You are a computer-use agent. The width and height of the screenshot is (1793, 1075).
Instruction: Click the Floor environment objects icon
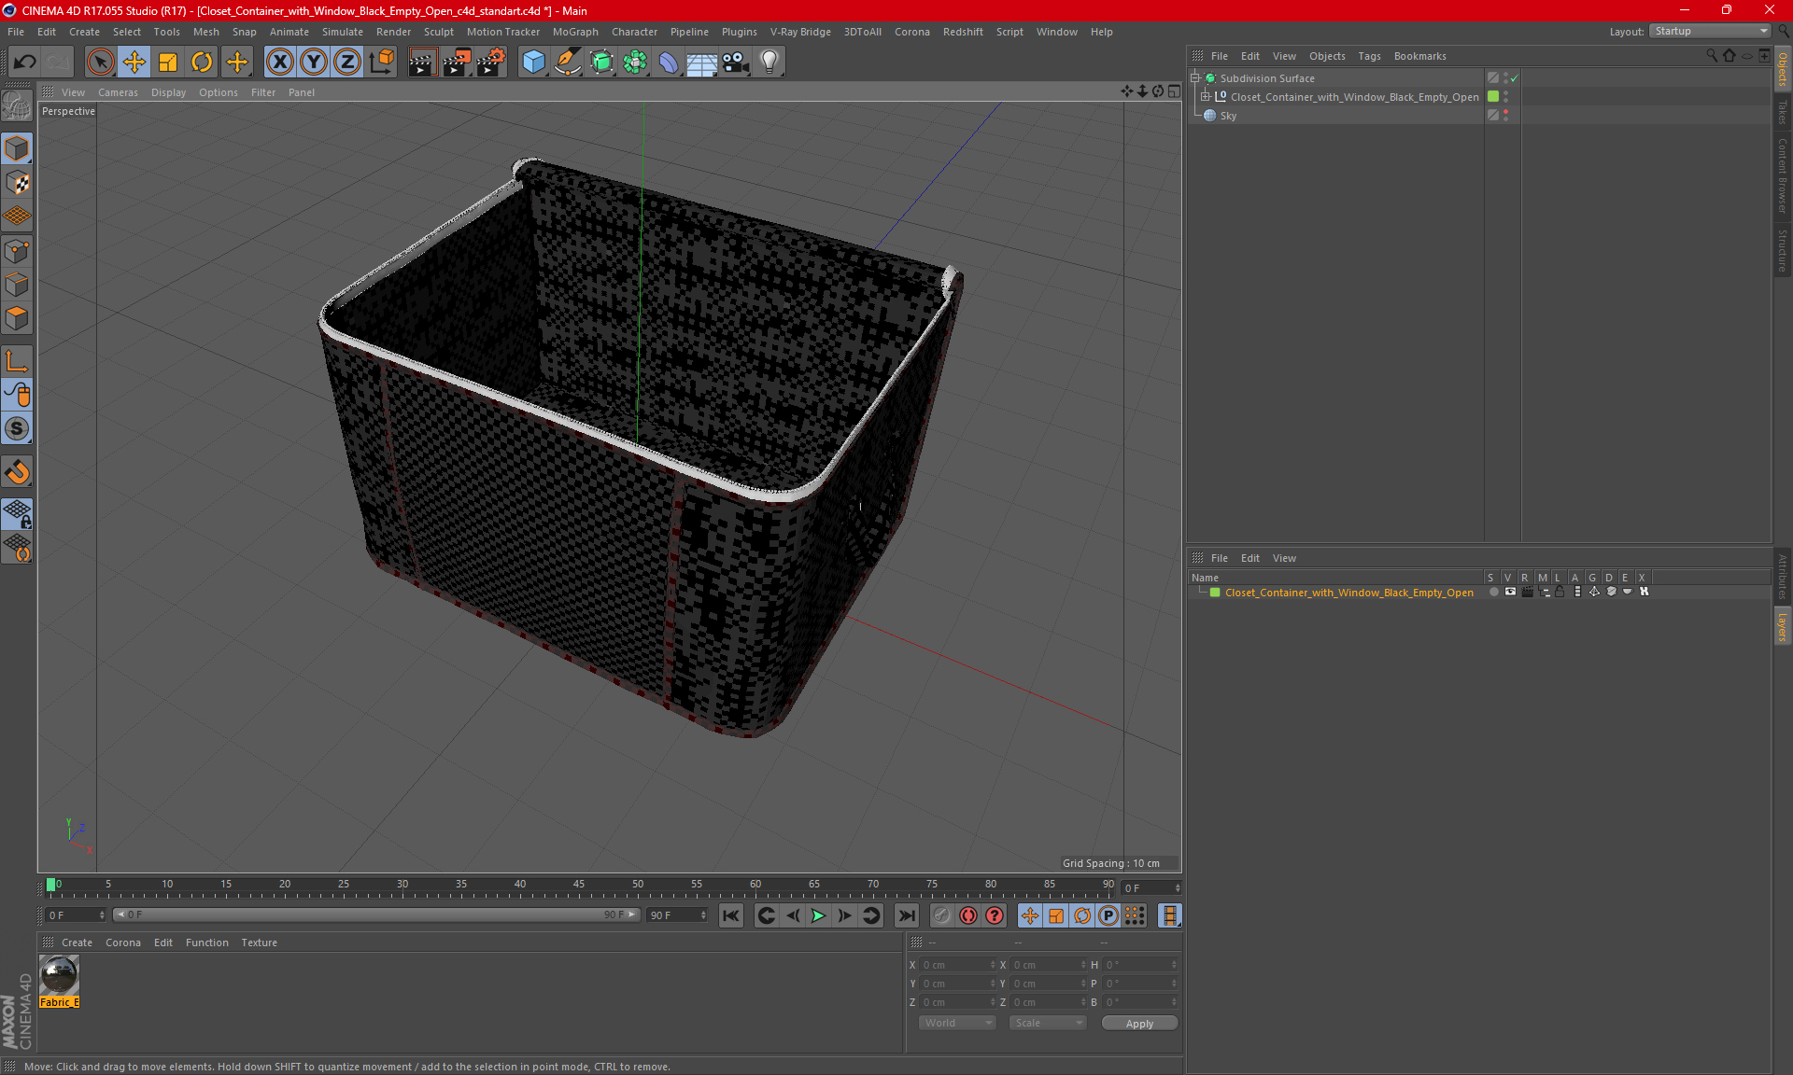click(x=701, y=63)
